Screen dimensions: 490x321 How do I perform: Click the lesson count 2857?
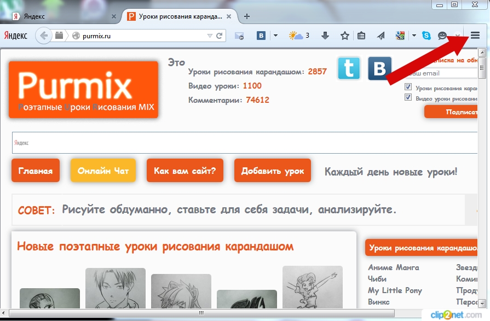(317, 72)
